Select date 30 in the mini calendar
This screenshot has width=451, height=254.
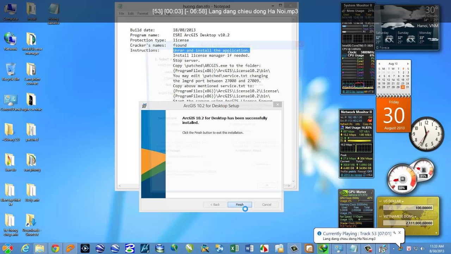(x=403, y=87)
